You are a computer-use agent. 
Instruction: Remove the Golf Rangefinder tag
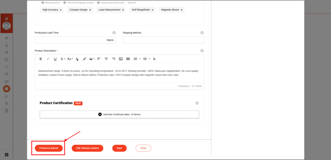153,10
